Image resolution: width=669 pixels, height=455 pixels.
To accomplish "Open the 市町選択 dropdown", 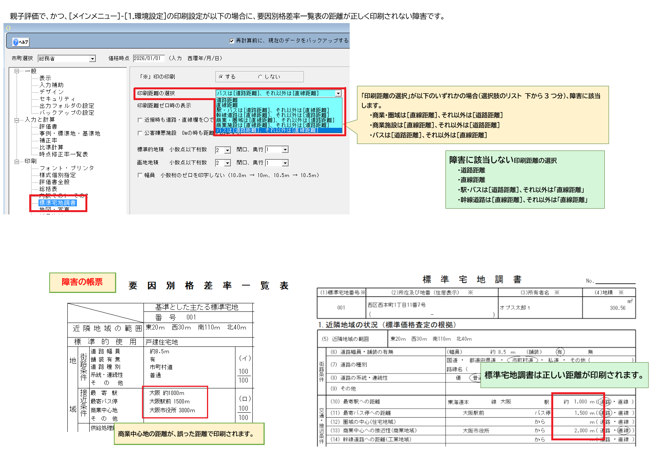I will (92, 59).
